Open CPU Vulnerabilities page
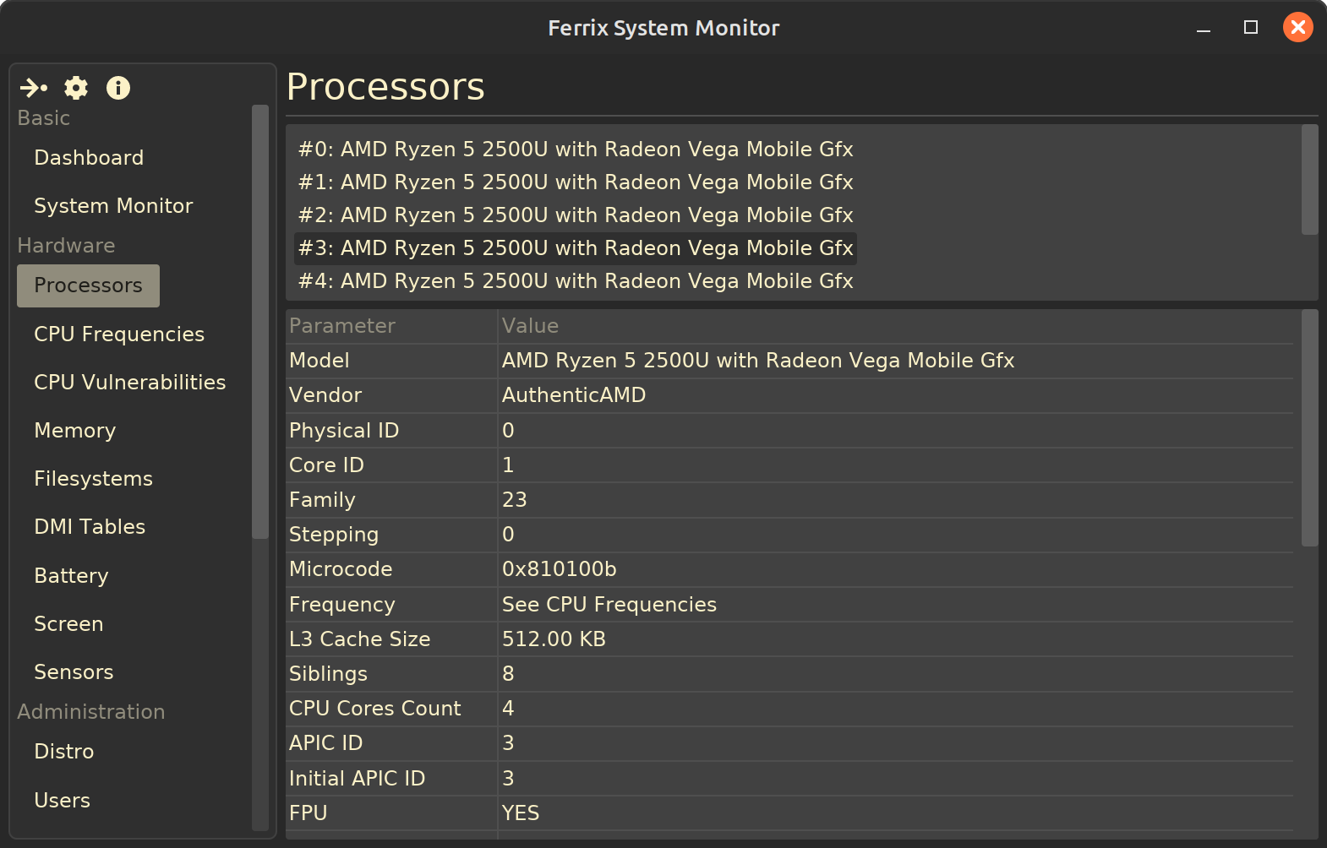1327x848 pixels. point(129,383)
